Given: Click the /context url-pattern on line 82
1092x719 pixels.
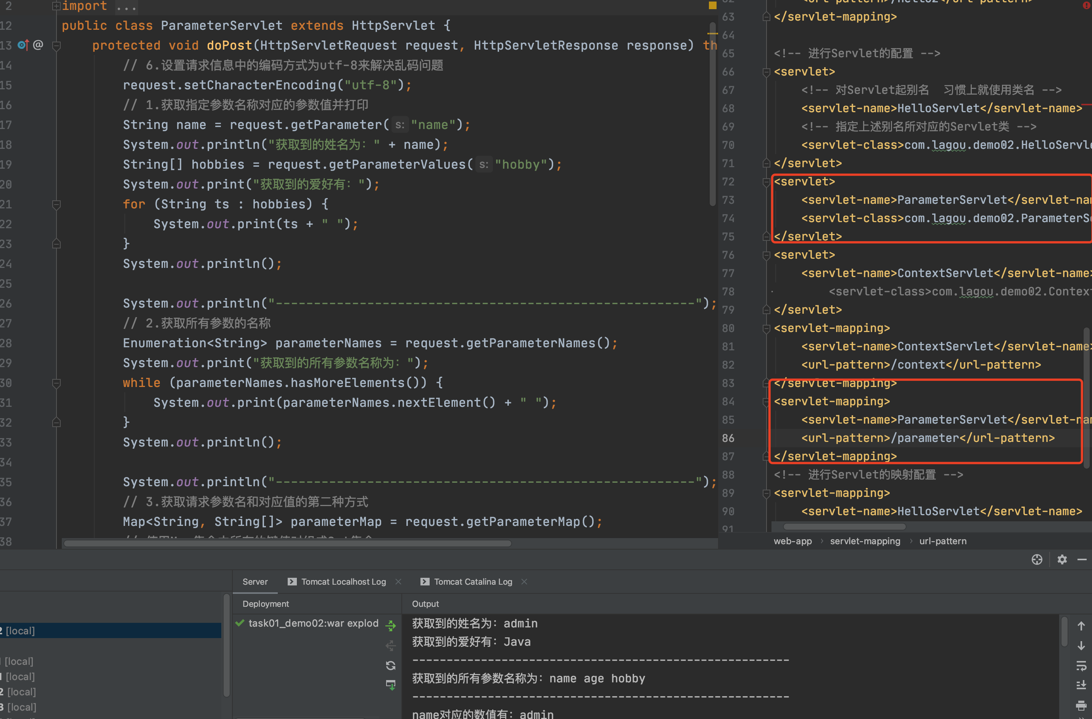Looking at the screenshot, I should pyautogui.click(x=918, y=365).
